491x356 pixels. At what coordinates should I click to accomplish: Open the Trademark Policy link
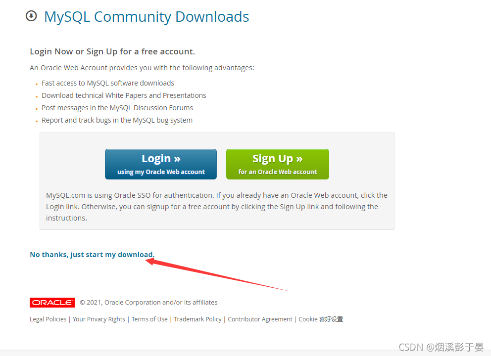tap(197, 319)
